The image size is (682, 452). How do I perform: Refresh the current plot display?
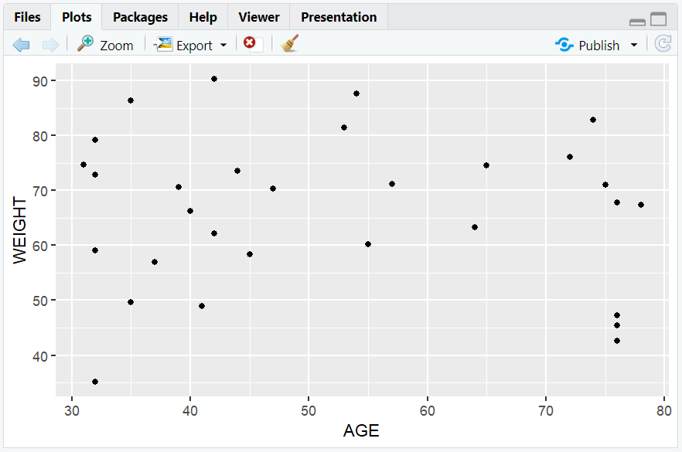[663, 44]
